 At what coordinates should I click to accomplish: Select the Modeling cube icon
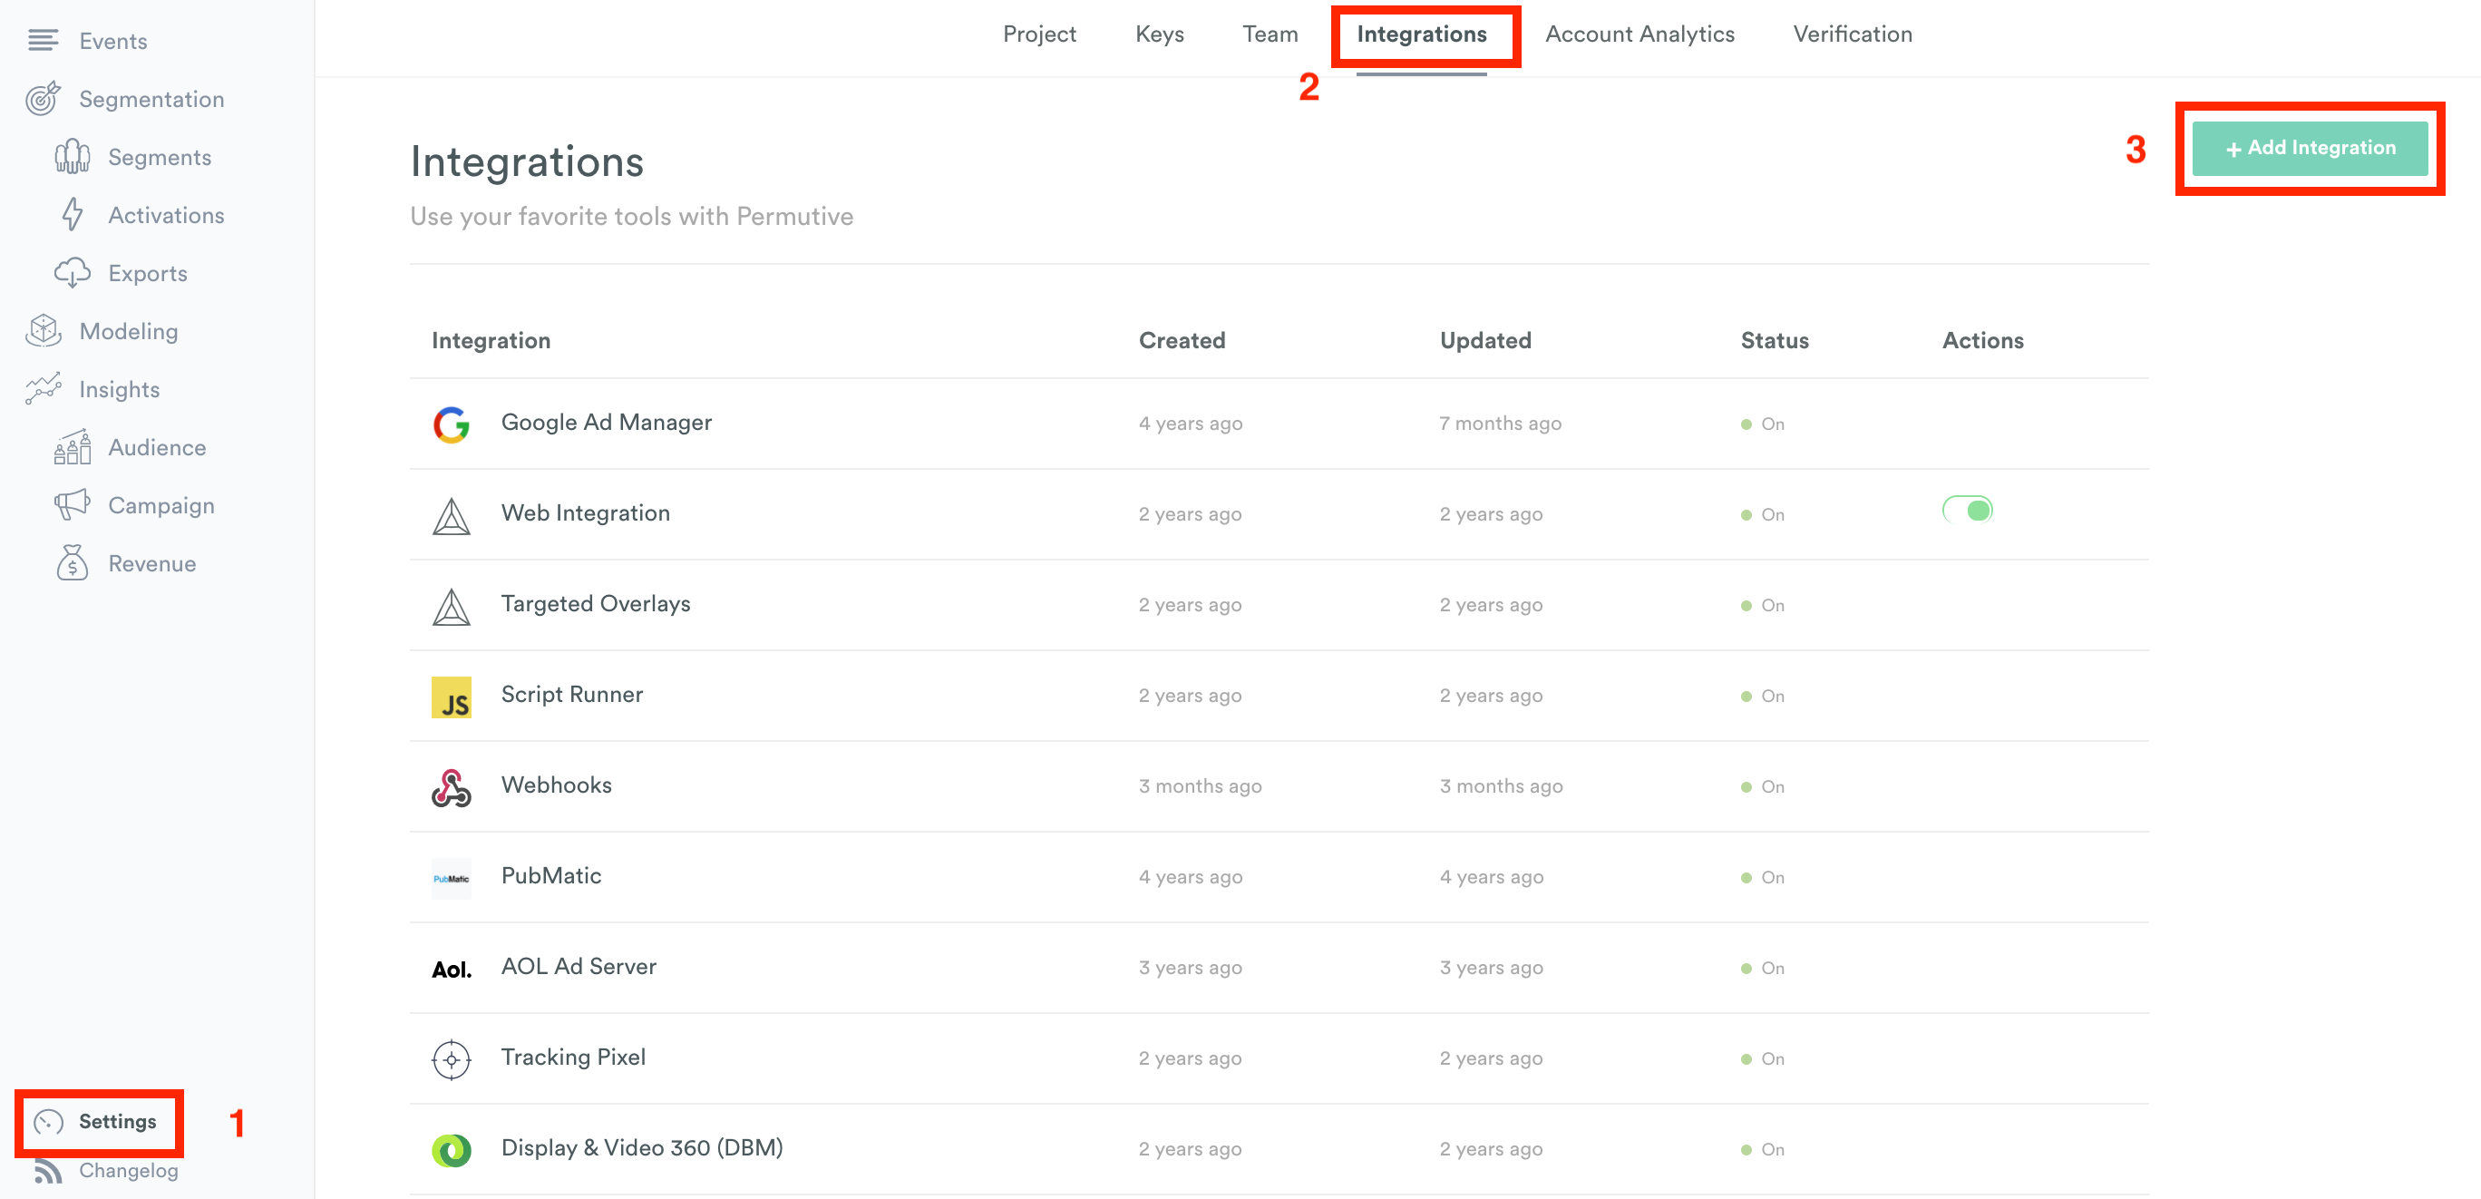44,330
